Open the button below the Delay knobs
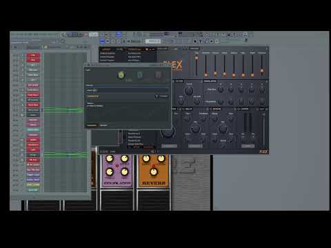The image size is (331, 248). click(195, 146)
